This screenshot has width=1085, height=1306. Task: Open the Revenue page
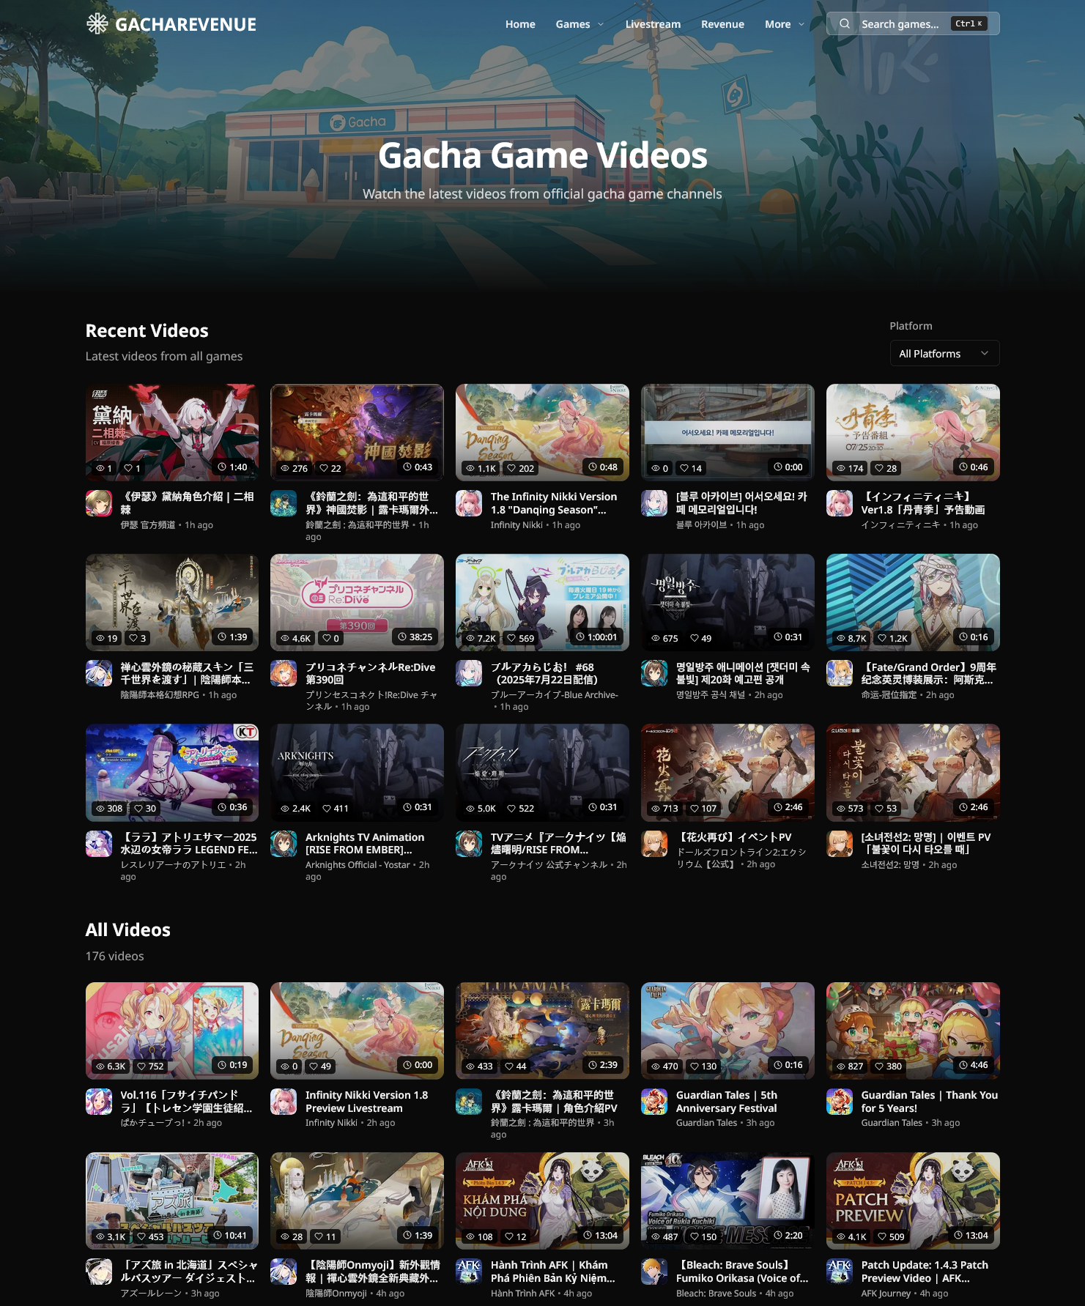tap(722, 24)
